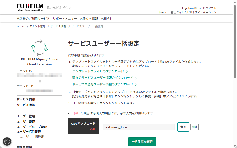Image resolution: width=237 pixels, height=148 pixels.
Task: Click 富士フイルムBIダイレクト header text
Action: pos(60,7)
